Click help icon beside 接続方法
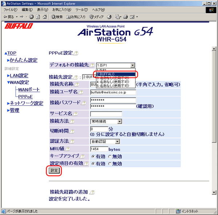This screenshot has height=215, width=218. [72, 121]
